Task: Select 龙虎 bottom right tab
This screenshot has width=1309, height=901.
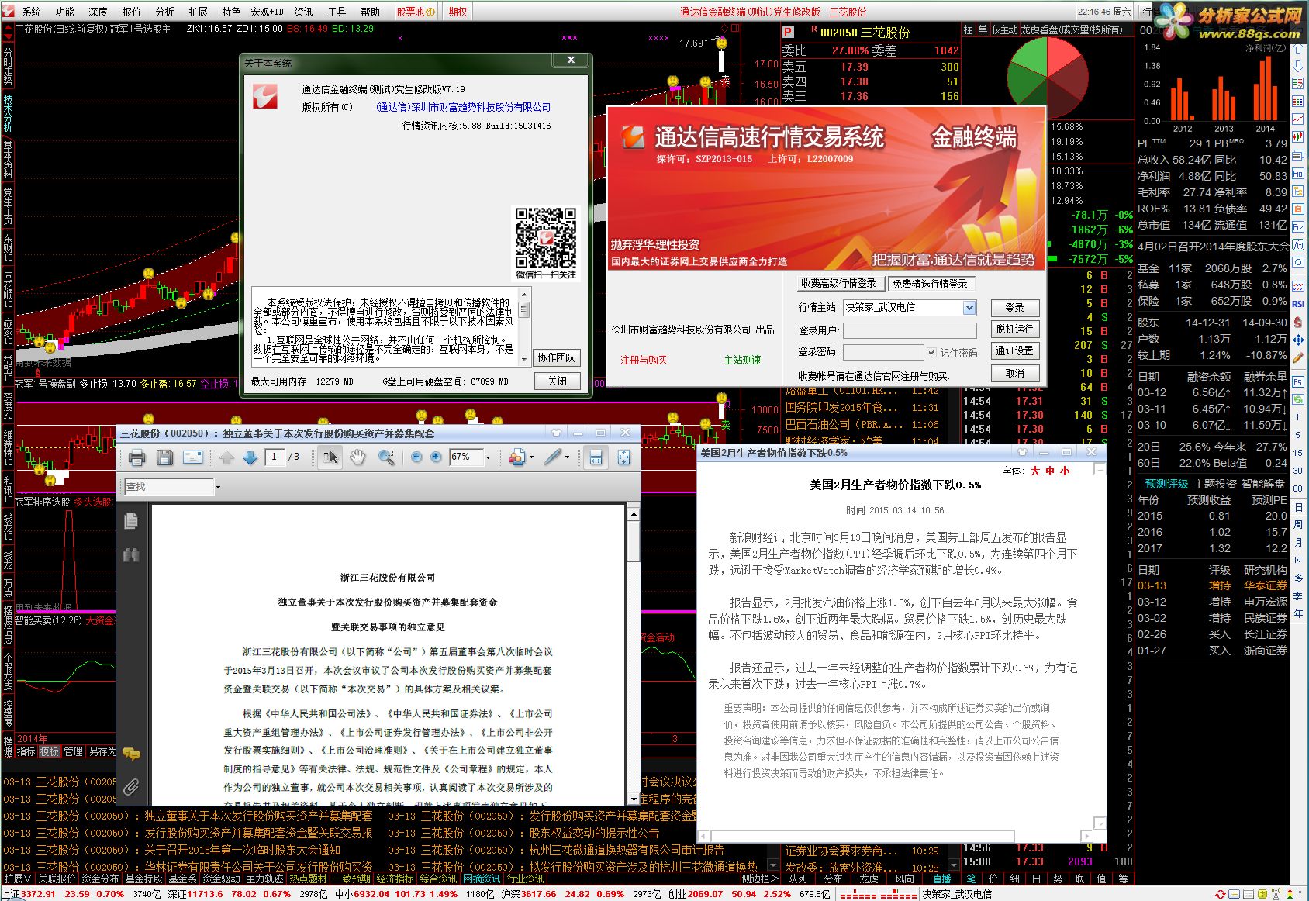Action: pos(869,879)
